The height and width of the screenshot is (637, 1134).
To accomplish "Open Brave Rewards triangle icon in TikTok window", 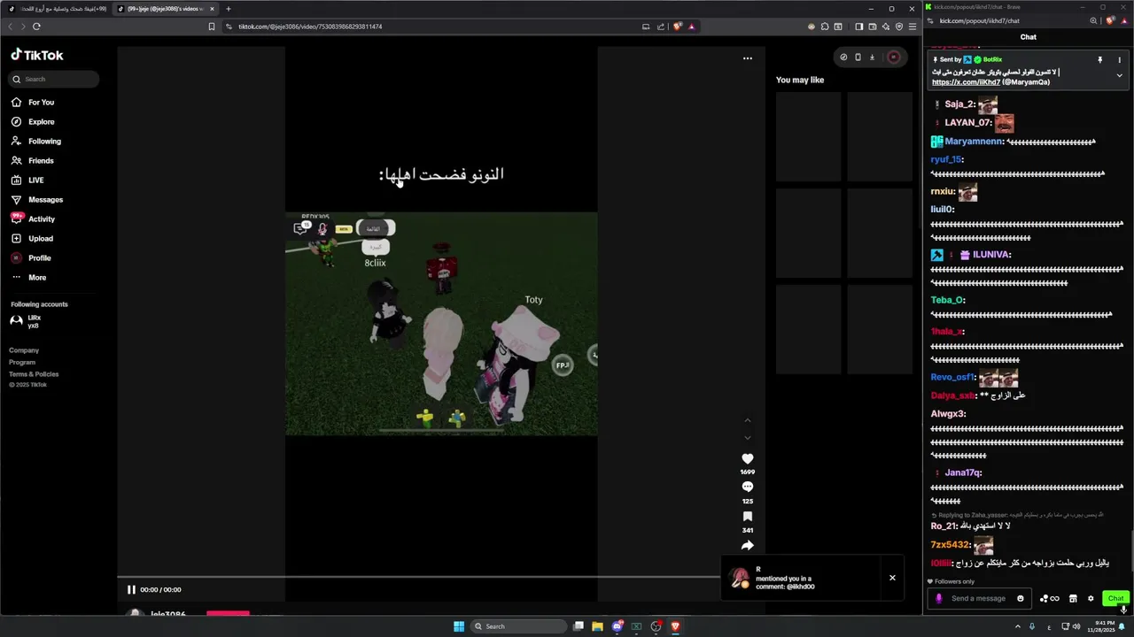I will click(x=691, y=27).
